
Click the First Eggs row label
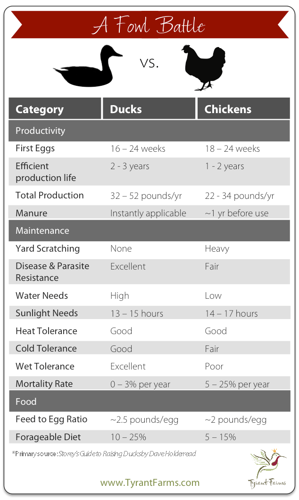(x=35, y=148)
